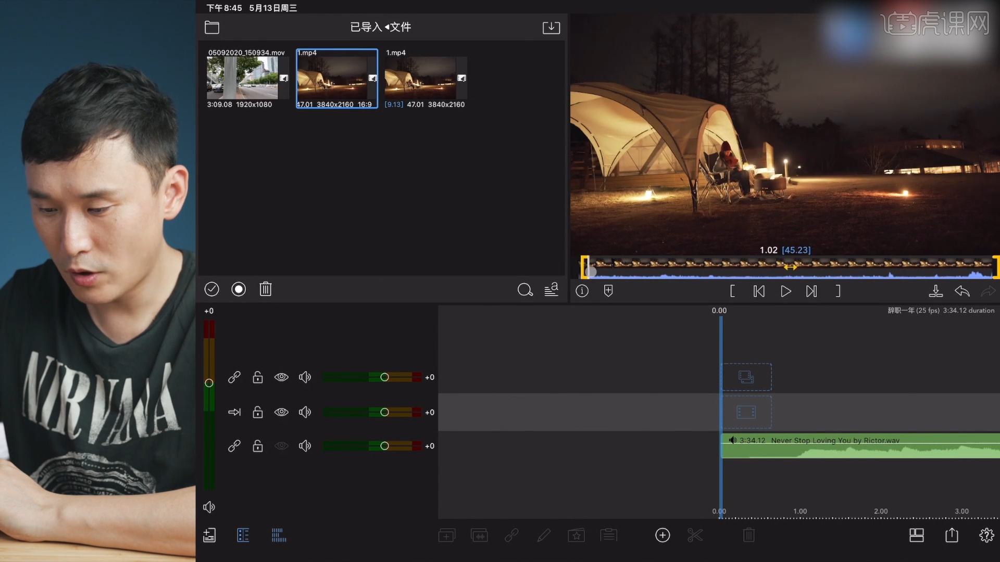Adjust the master level fader knob
The image size is (1000, 562).
tap(209, 383)
